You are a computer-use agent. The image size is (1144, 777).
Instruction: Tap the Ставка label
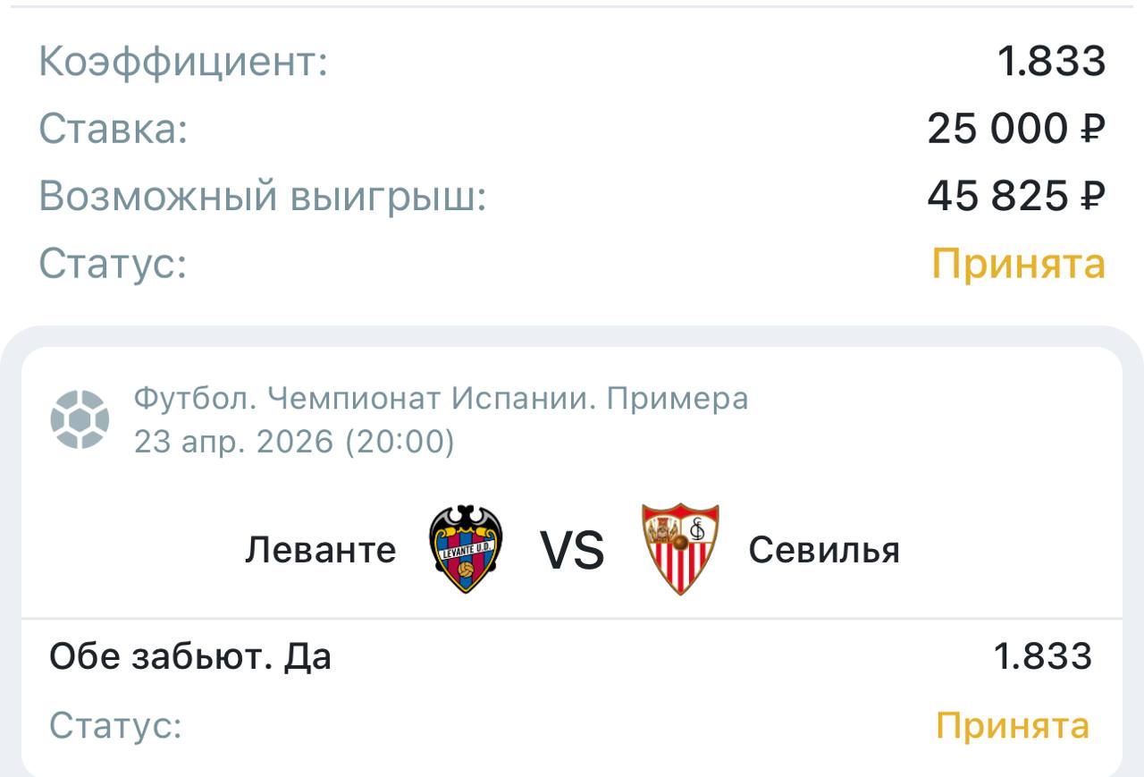[x=114, y=130]
